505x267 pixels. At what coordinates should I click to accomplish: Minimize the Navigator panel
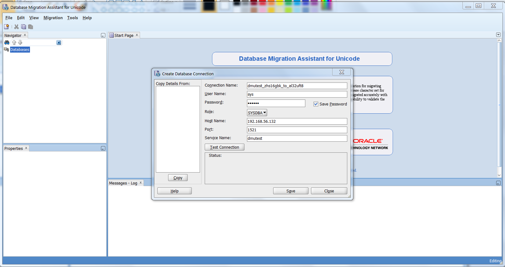point(103,35)
